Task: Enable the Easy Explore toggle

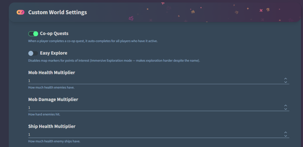Action: tap(33, 53)
